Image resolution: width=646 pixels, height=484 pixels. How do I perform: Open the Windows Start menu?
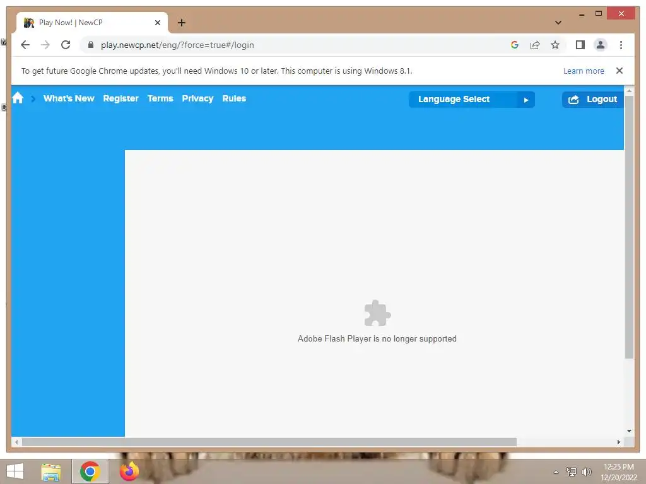point(15,471)
